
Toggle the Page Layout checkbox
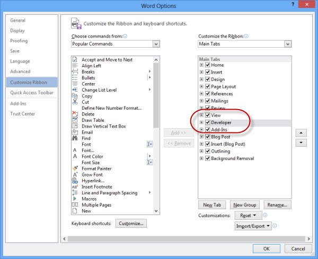coord(207,86)
